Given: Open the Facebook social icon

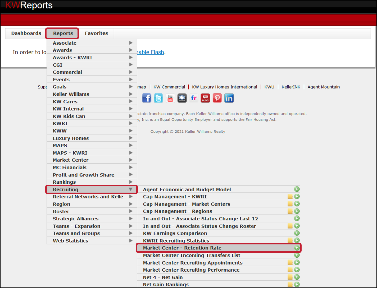Looking at the screenshot, I should 147,98.
